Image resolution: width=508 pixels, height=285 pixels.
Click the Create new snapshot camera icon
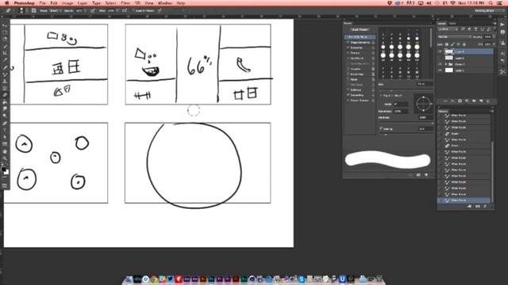tap(478, 206)
